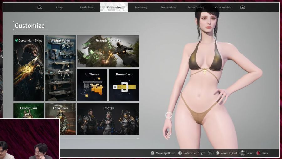Open the Grappling Hooks tile

point(108,51)
